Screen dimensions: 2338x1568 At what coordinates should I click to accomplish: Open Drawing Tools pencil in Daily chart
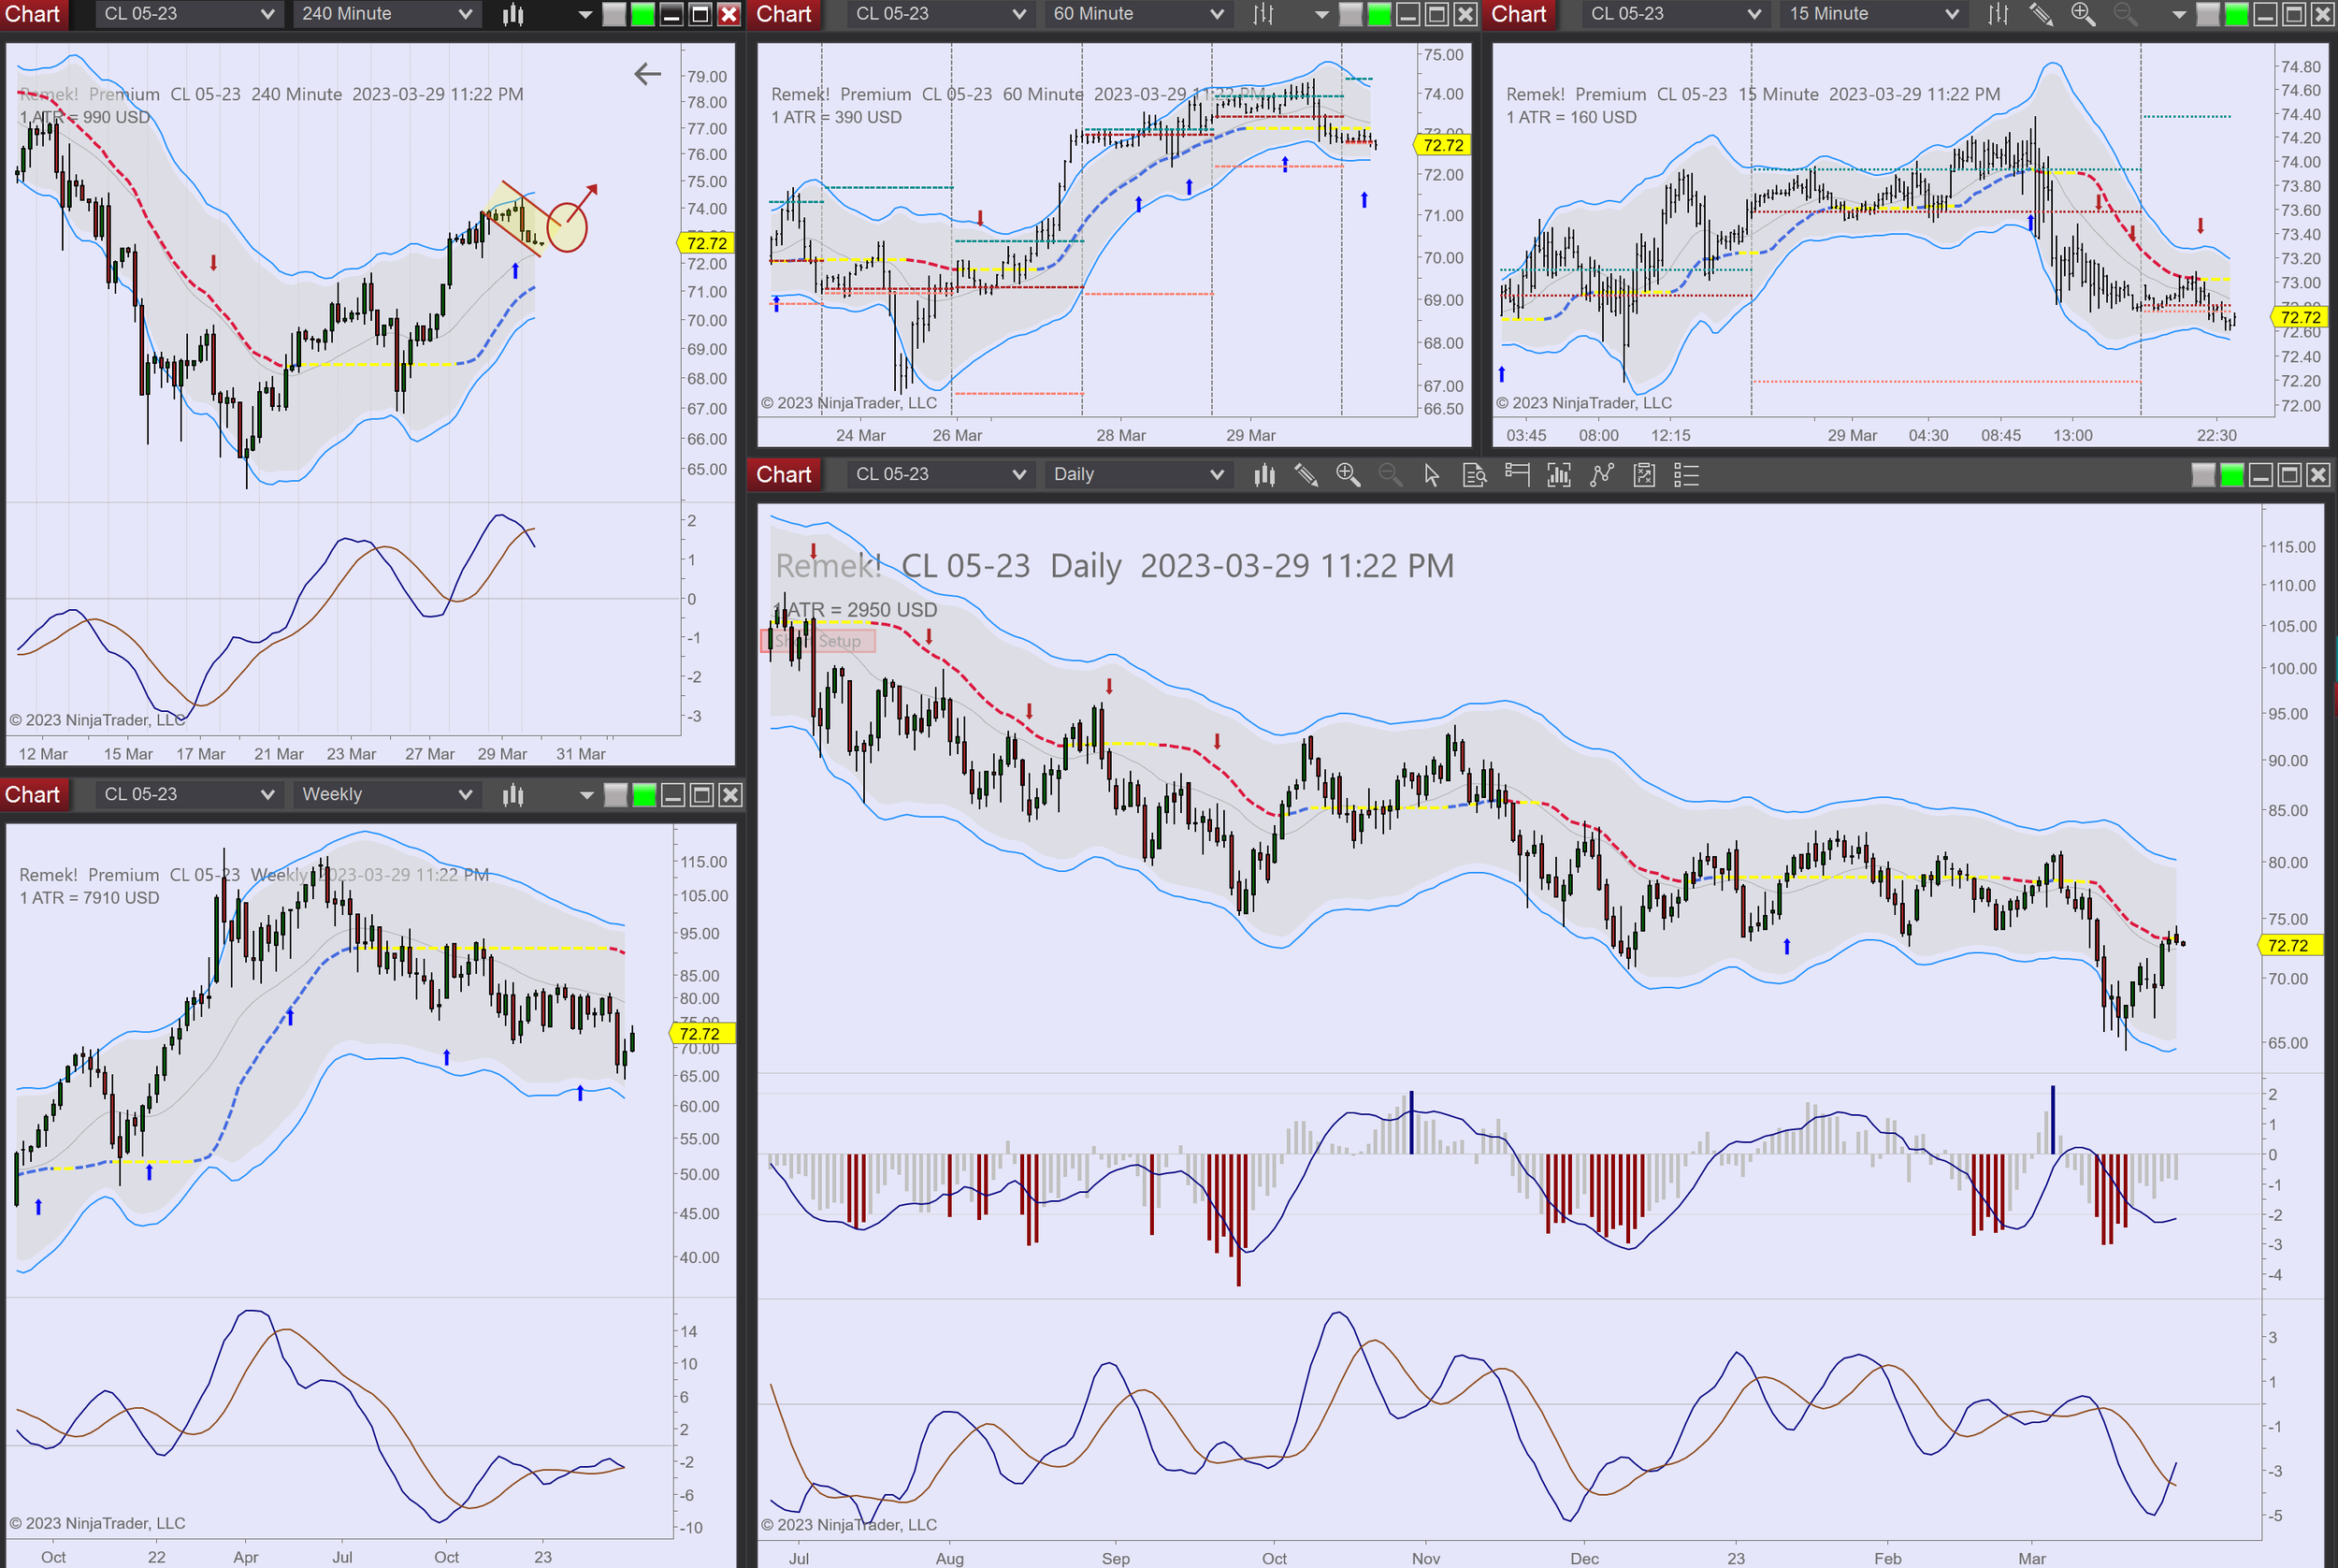(1306, 475)
